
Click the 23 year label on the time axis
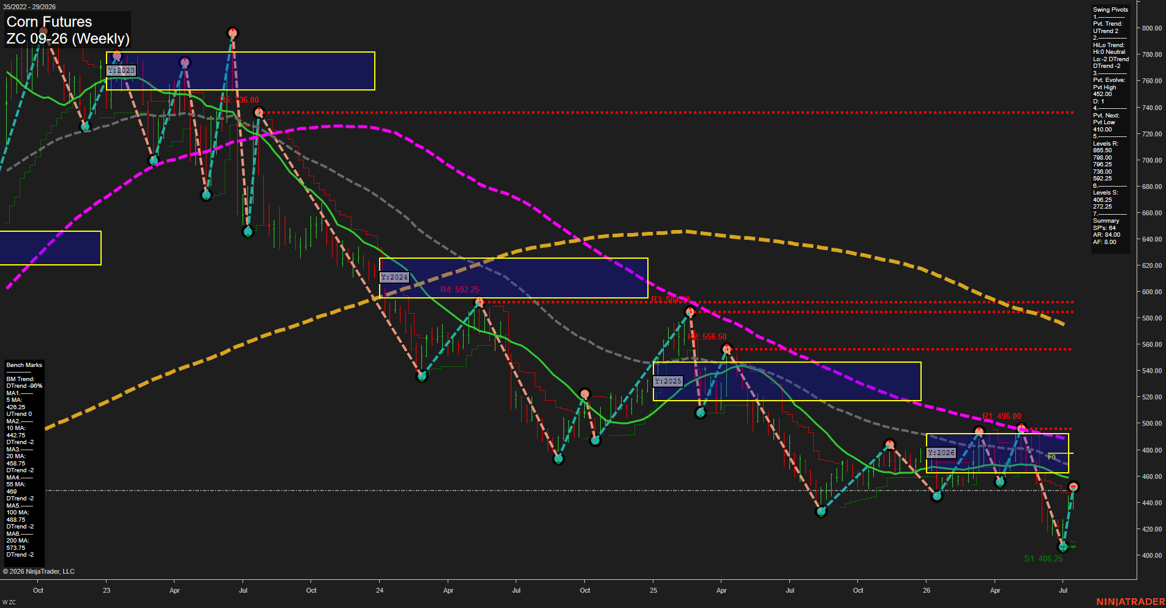pyautogui.click(x=107, y=590)
